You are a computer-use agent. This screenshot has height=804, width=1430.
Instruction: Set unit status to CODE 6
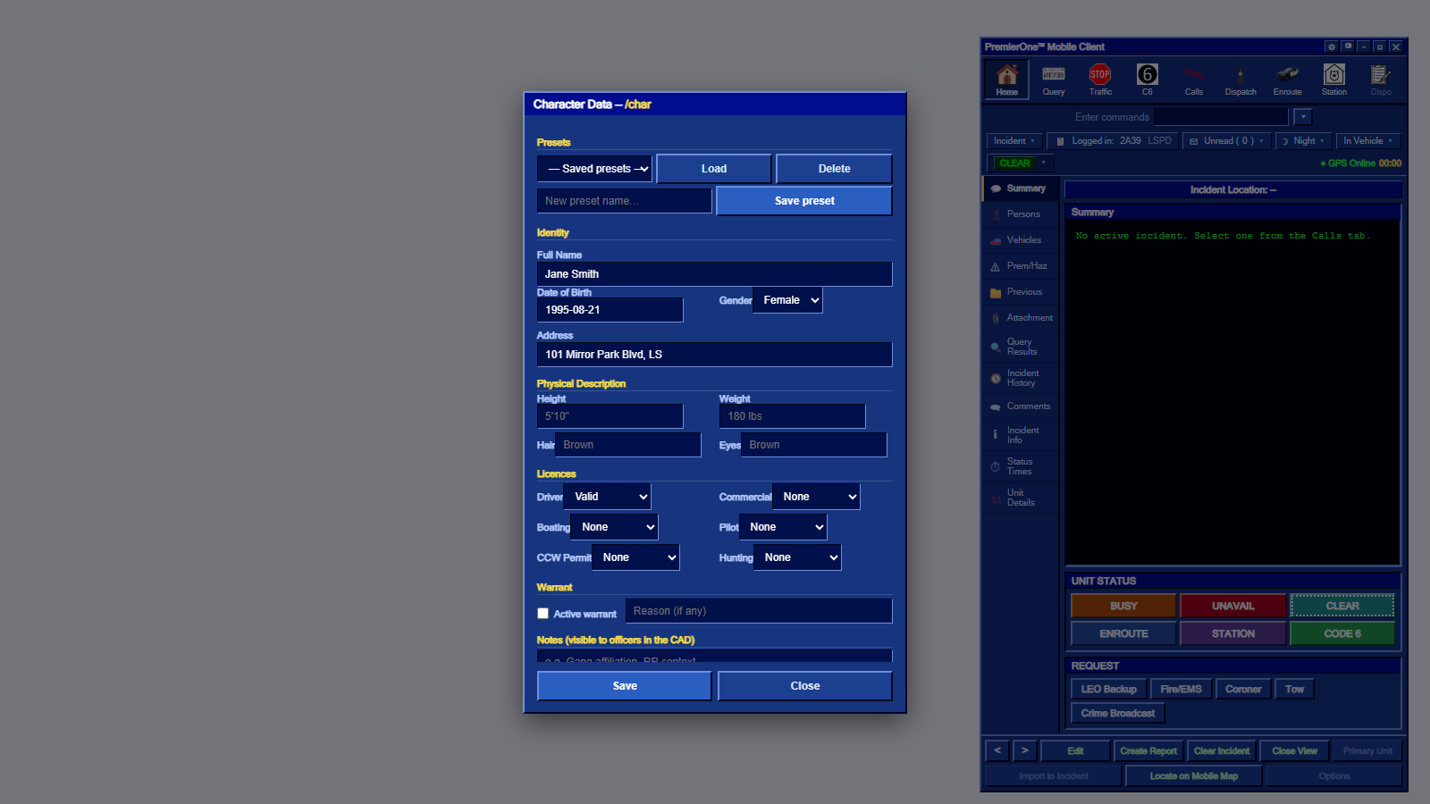[x=1342, y=633]
